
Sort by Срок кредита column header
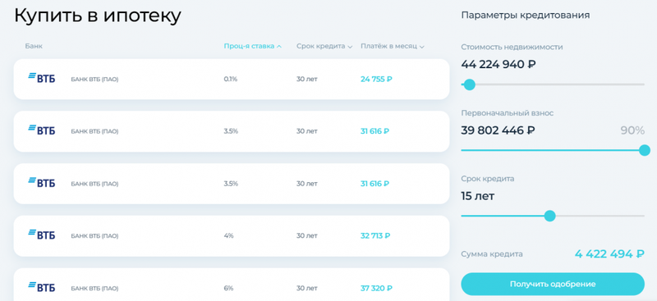(x=324, y=46)
